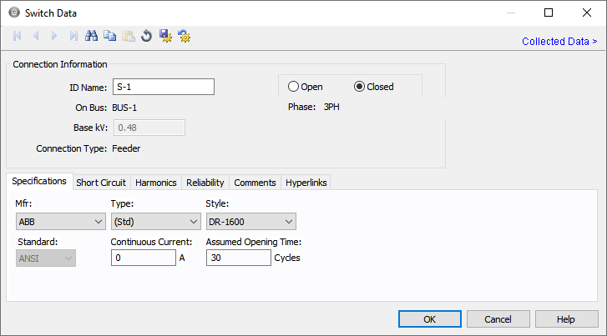Select the Closed radio button

[x=360, y=87]
